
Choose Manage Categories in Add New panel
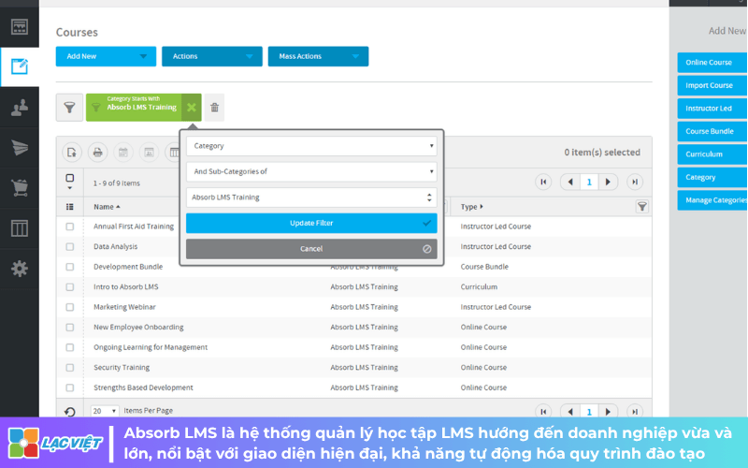(712, 200)
